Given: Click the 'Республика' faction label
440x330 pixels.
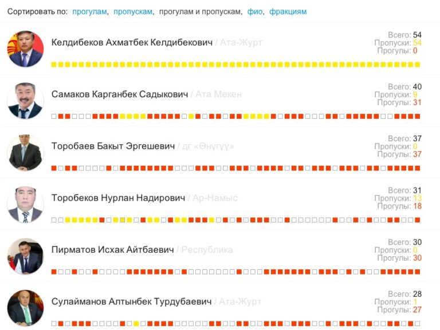Looking at the screenshot, I should 207,250.
